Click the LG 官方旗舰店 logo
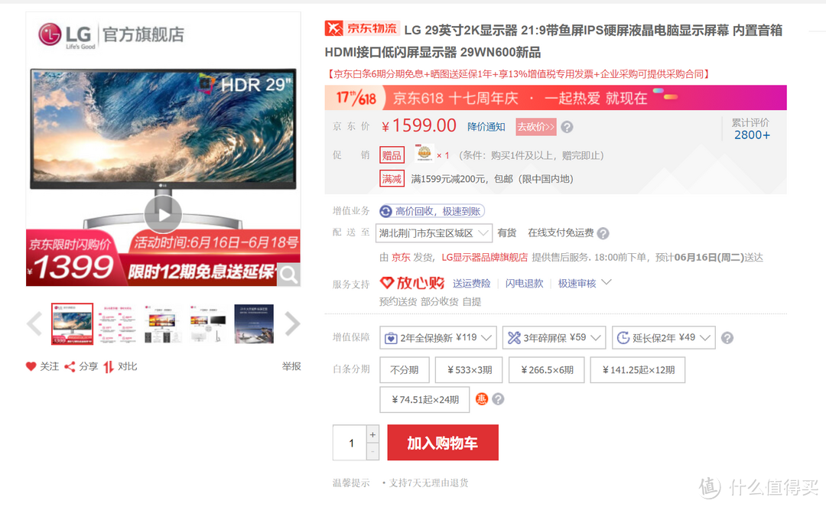The width and height of the screenshot is (826, 507). click(x=111, y=34)
